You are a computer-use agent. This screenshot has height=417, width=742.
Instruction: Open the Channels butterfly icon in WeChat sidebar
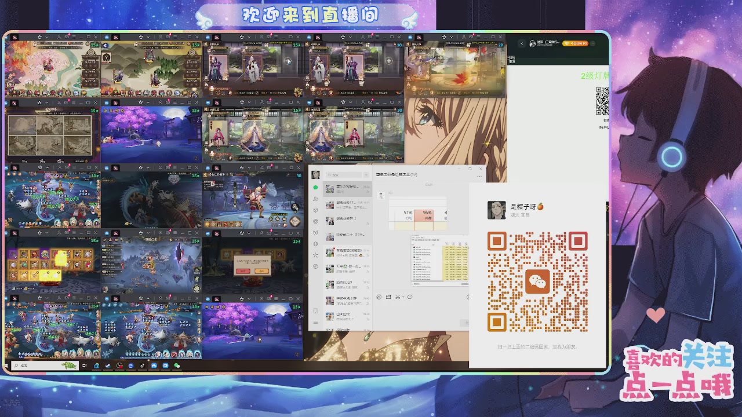coord(316,232)
